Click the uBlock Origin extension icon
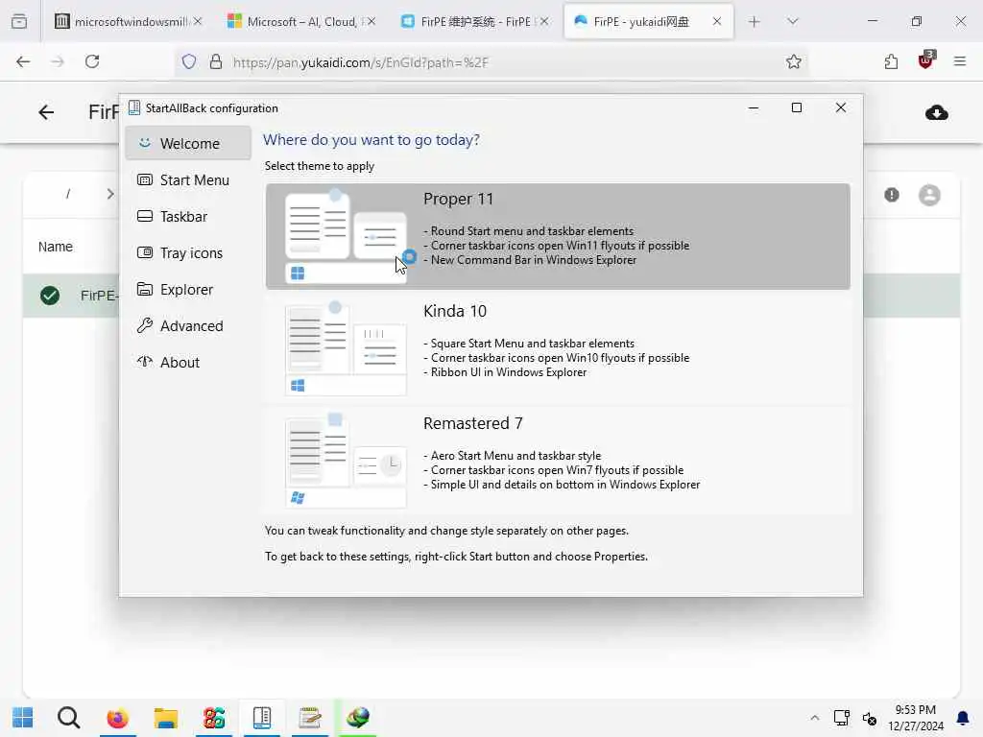The width and height of the screenshot is (983, 737). tap(926, 60)
